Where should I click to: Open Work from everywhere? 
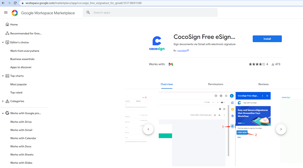click(25, 51)
